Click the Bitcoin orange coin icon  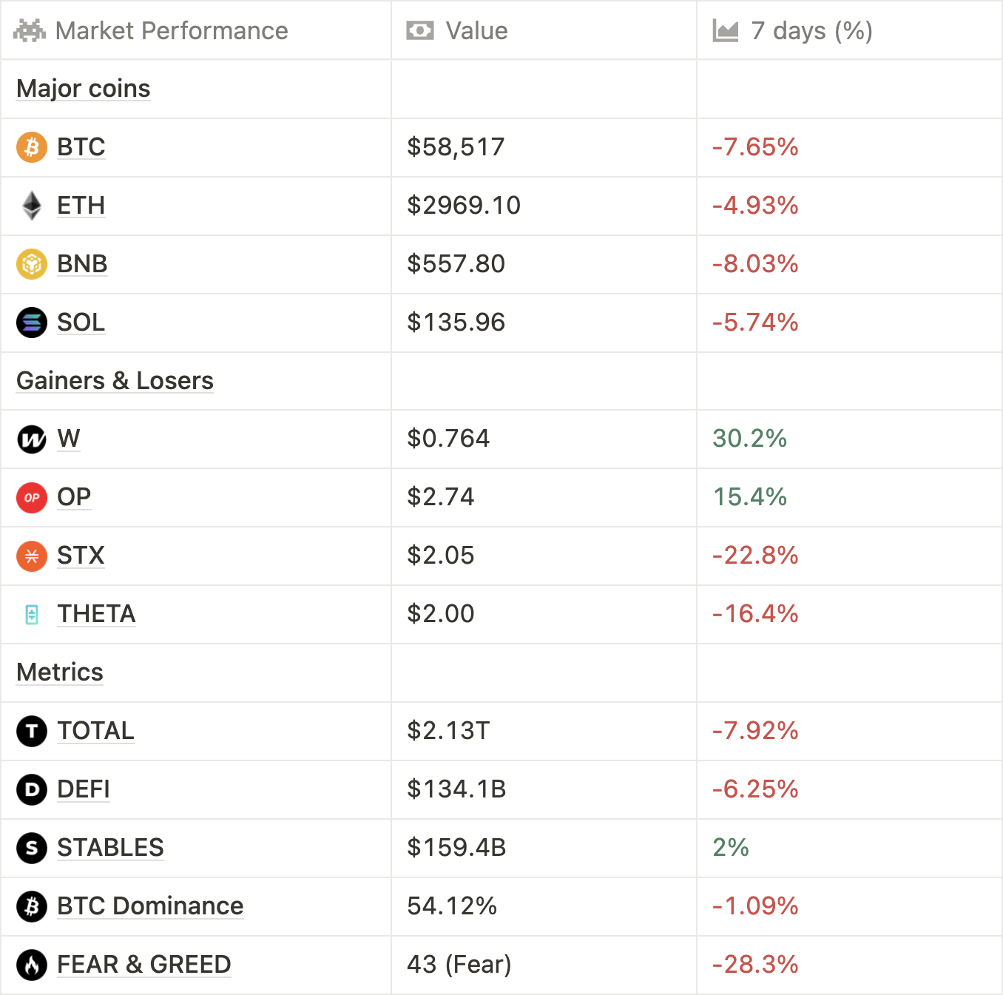pos(32,147)
